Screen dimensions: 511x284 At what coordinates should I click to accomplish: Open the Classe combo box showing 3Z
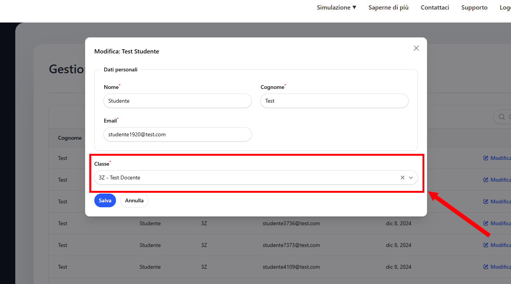244,177
